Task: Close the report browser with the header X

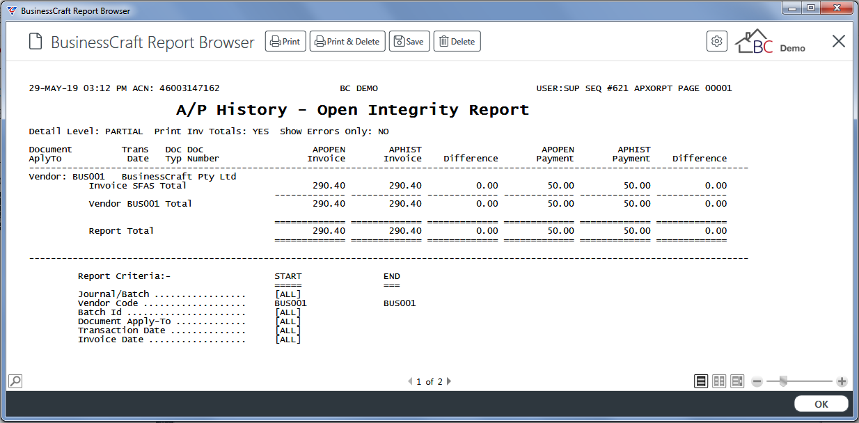Action: tap(839, 42)
